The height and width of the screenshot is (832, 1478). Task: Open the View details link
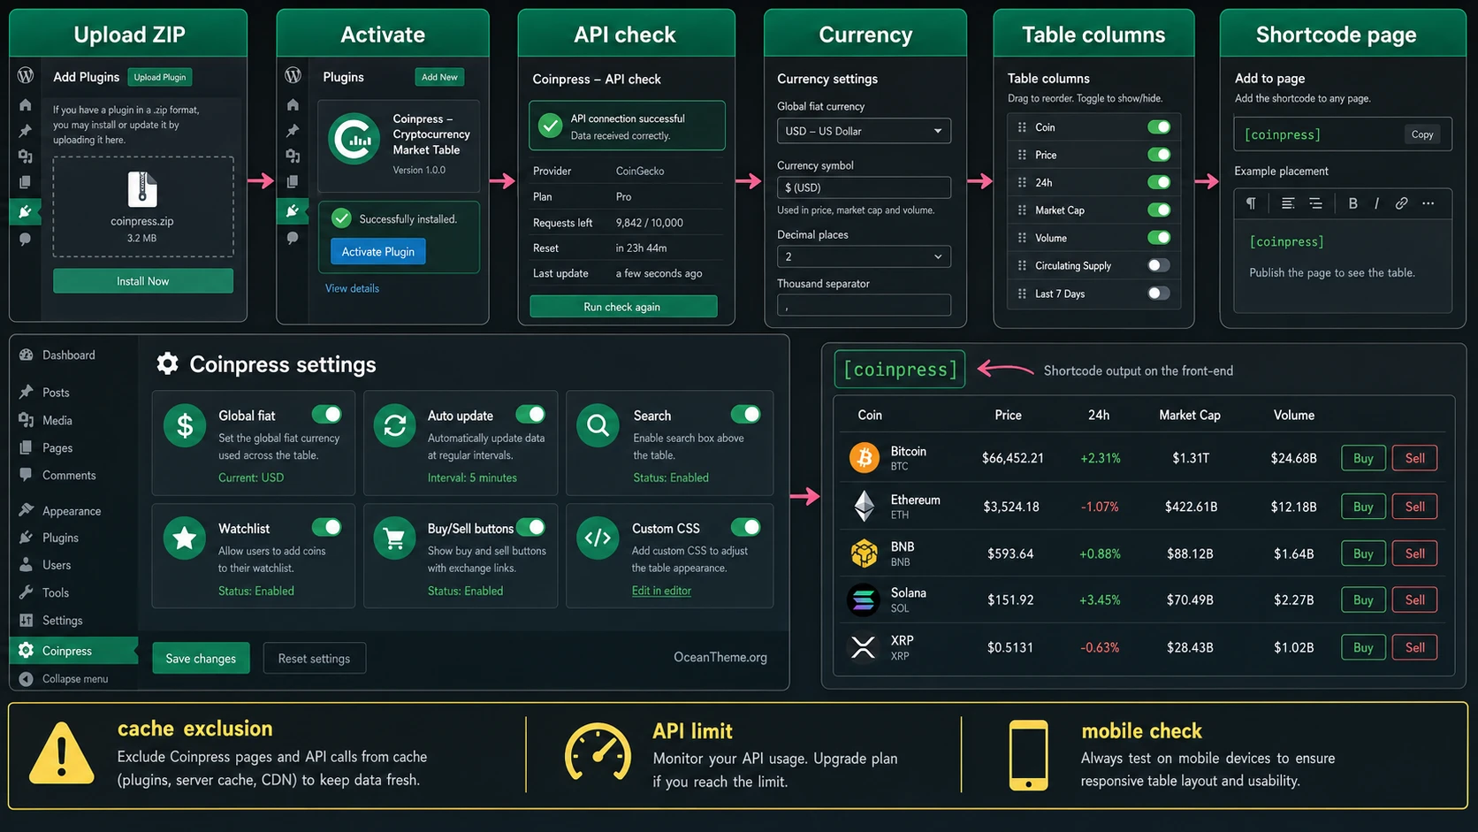click(352, 288)
